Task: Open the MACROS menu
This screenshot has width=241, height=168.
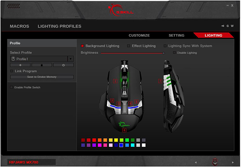Action: click(x=19, y=26)
